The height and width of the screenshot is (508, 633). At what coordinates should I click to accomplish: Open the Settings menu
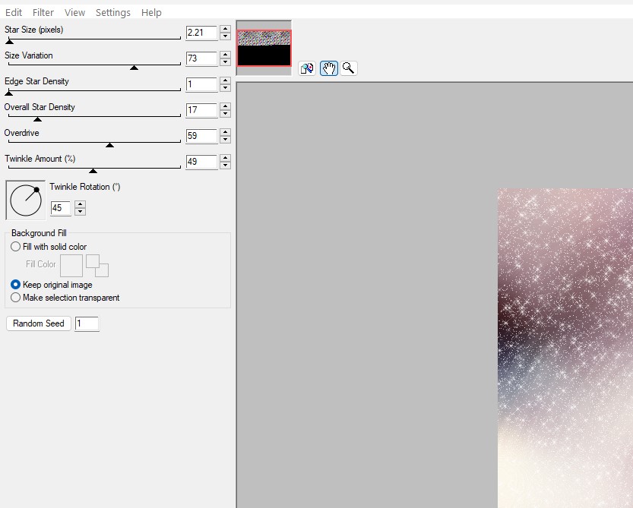click(x=113, y=12)
